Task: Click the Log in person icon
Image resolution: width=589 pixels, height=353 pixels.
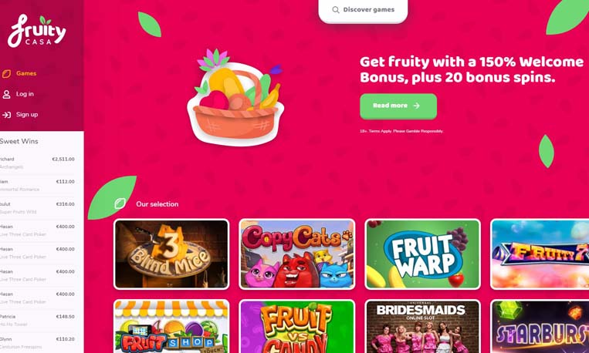Action: click(6, 94)
